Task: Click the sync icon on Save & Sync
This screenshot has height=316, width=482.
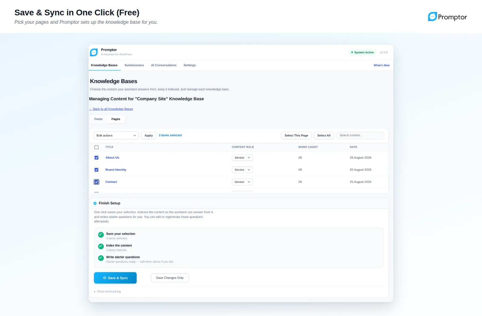Action: tap(105, 278)
